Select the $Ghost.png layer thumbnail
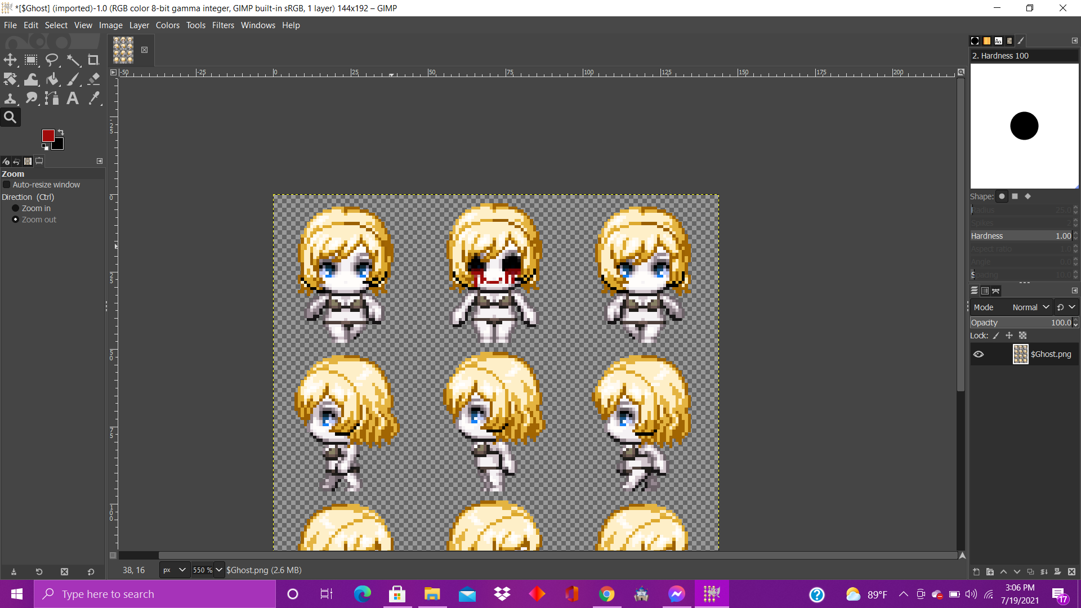Viewport: 1081px width, 608px height. coord(1020,354)
